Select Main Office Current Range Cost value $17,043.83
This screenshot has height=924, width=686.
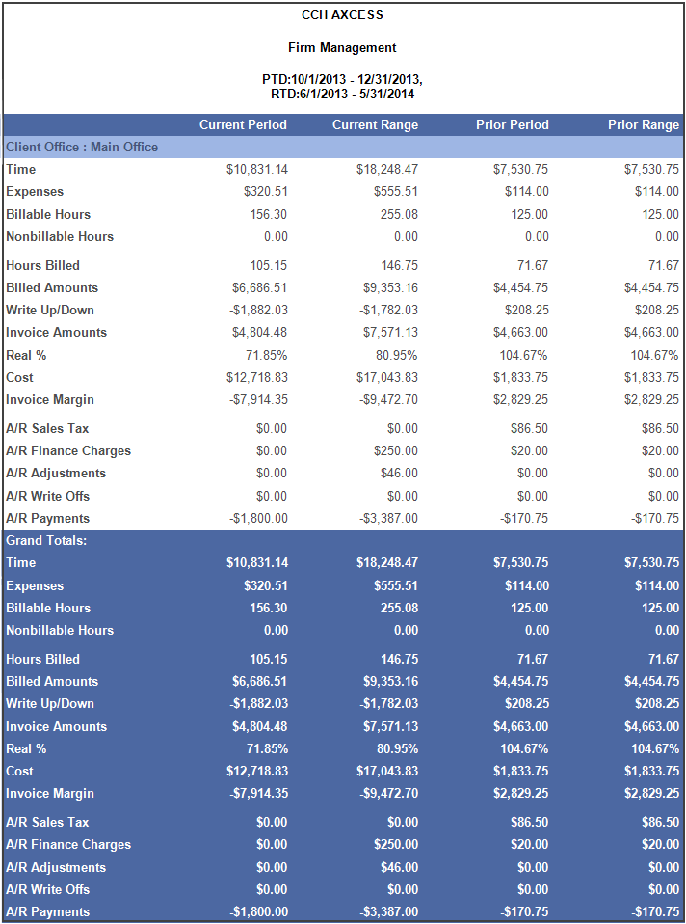[x=387, y=377]
